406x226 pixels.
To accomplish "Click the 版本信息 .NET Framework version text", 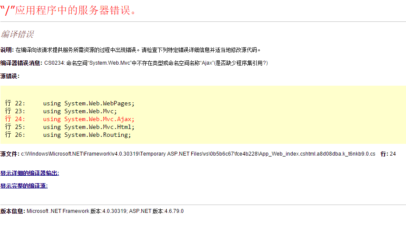I will tap(92, 211).
